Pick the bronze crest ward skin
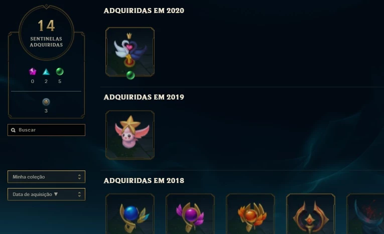Image resolution: width=384 pixels, height=234 pixels. tap(311, 213)
